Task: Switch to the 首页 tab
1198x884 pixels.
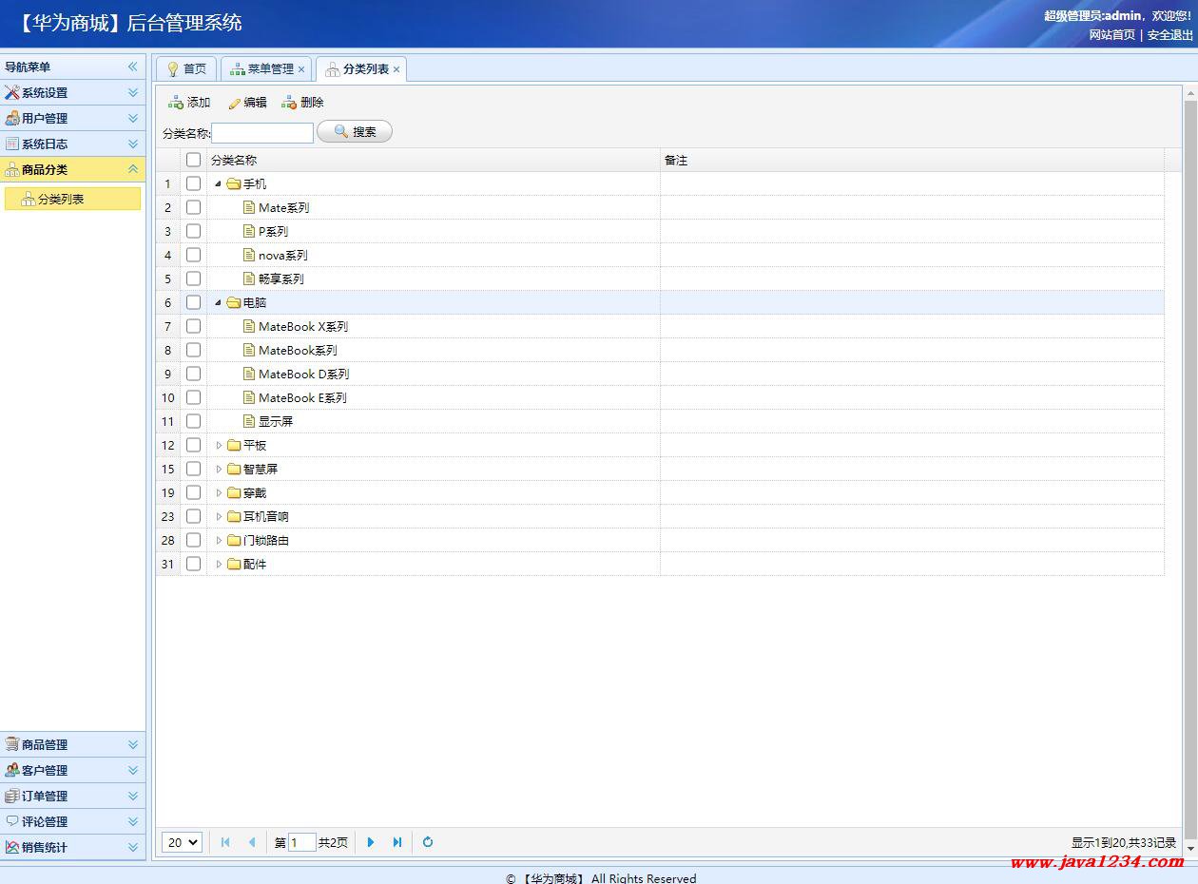Action: [185, 68]
